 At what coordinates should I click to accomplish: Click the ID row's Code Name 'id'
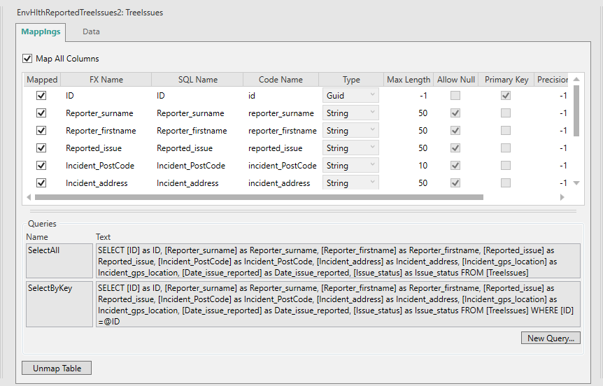(x=252, y=95)
